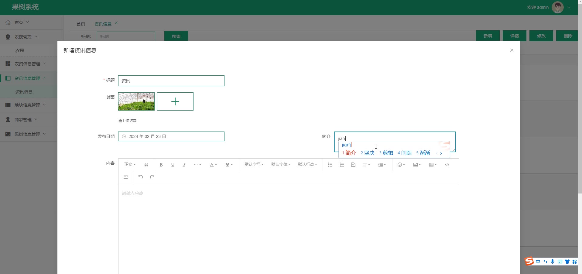Click the 详情 button

515,36
